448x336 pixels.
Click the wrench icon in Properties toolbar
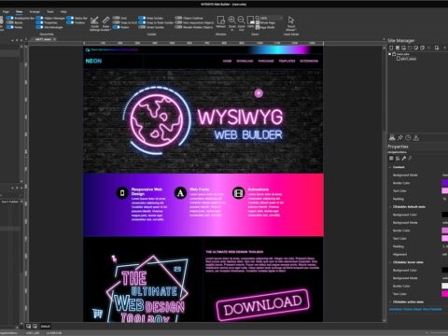(404, 159)
